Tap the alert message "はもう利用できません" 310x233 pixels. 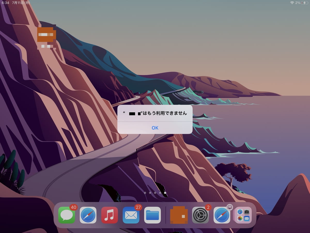click(165, 113)
